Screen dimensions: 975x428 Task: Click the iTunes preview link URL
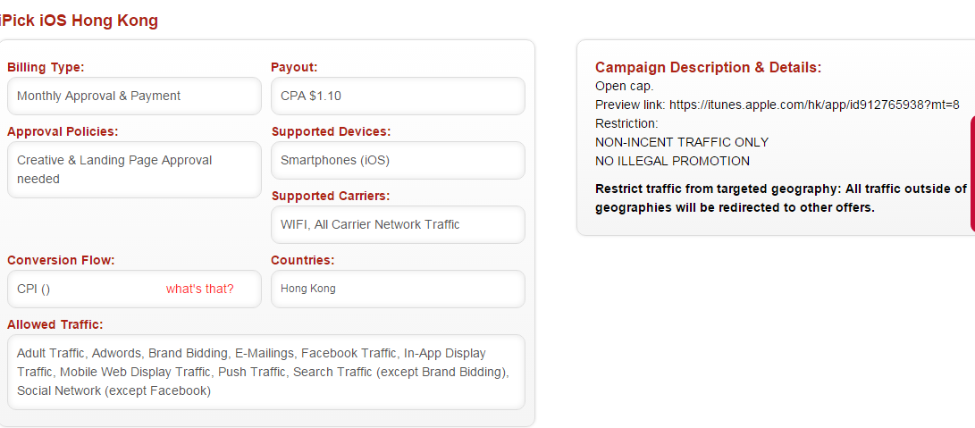click(x=814, y=105)
